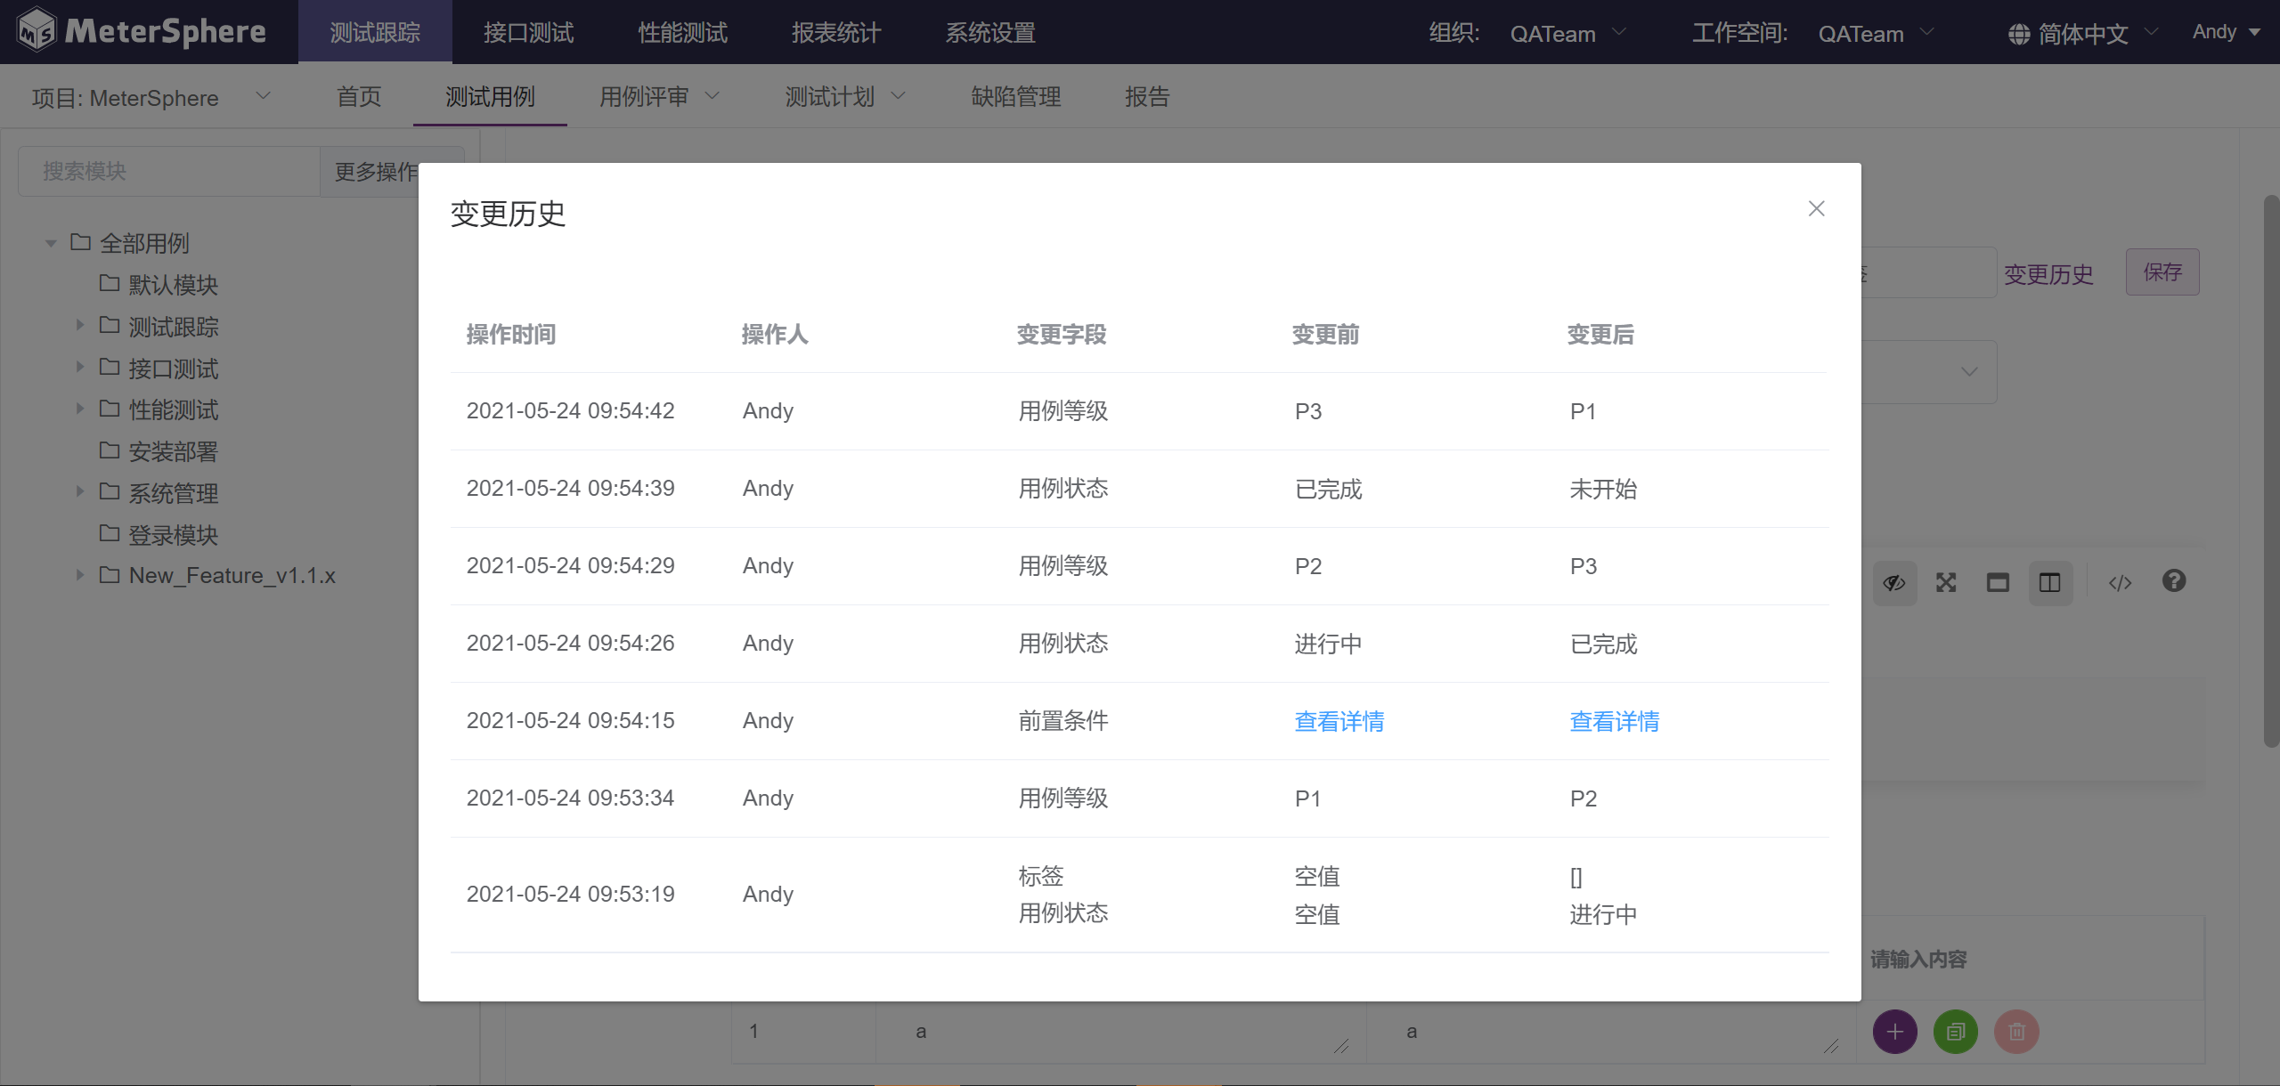2280x1086 pixels.
Task: Switch to 报表统计 top menu
Action: [x=836, y=32]
